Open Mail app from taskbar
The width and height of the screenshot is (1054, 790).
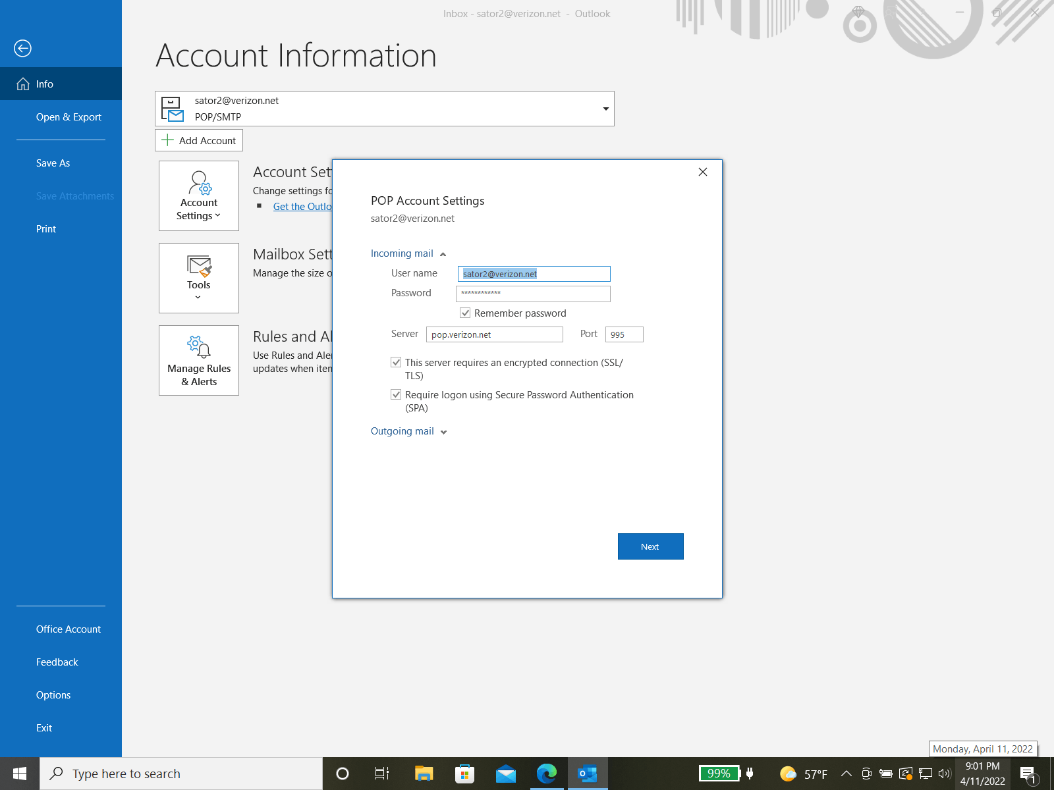tap(506, 774)
